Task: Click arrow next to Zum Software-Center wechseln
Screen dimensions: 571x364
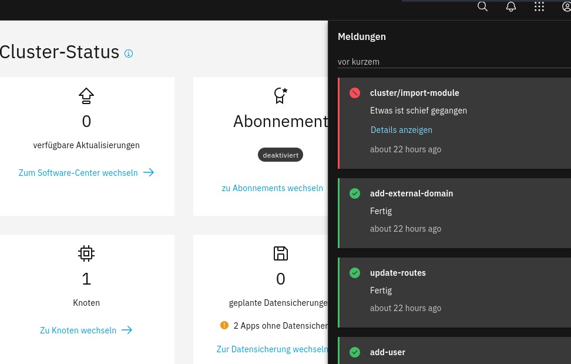Action: click(x=149, y=172)
